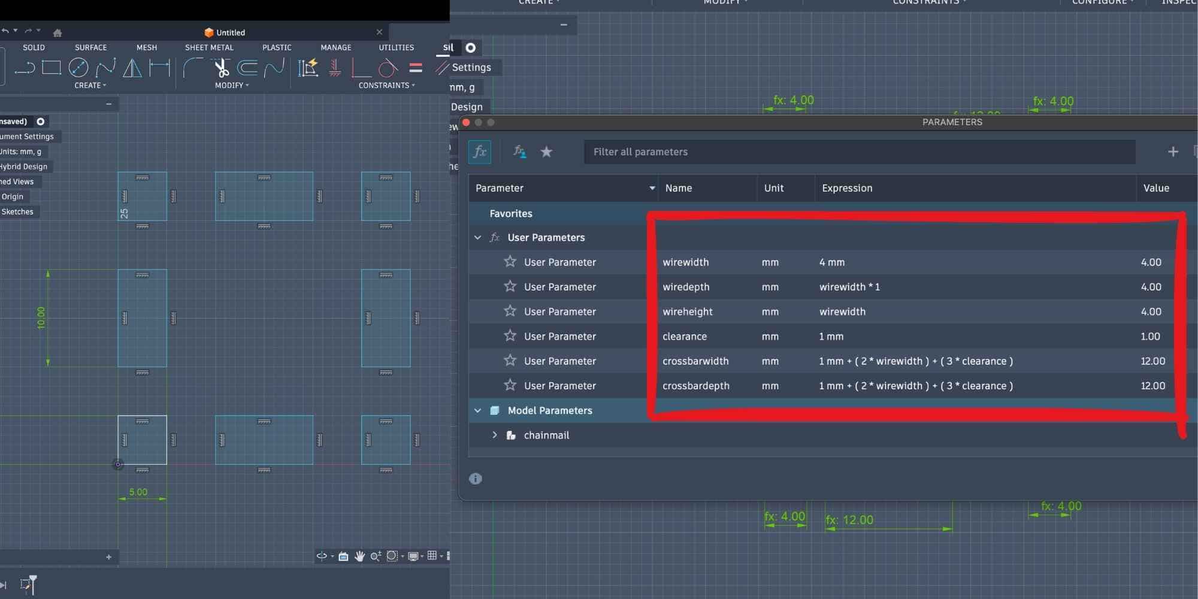Favorite the crossbardepth parameter star
This screenshot has width=1198, height=599.
tap(510, 385)
